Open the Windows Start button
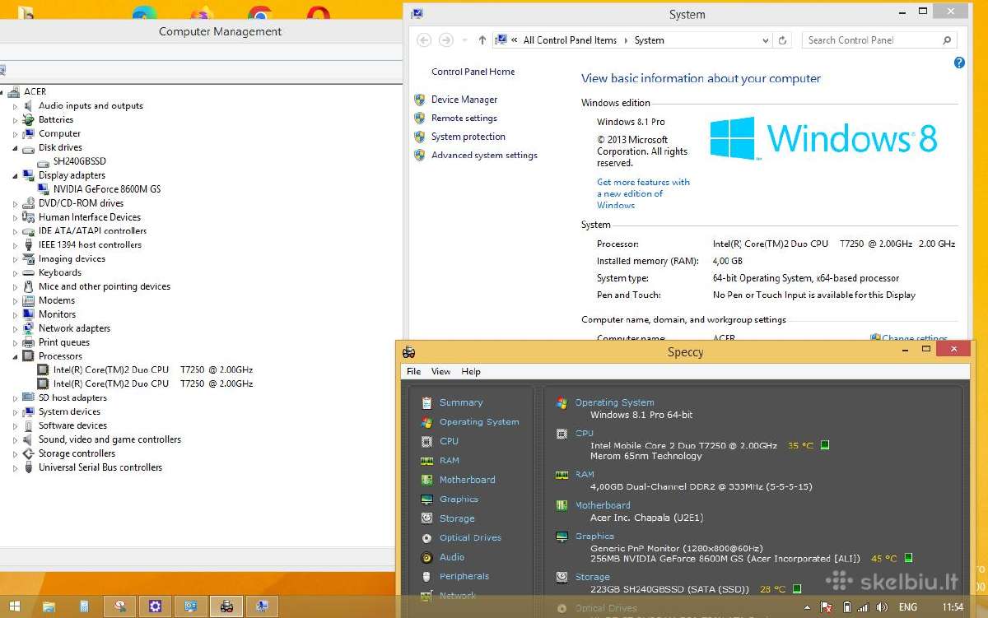988x618 pixels. 16,606
